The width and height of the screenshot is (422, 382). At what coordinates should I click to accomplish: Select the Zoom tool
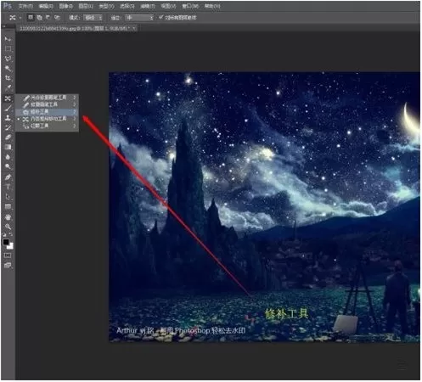[8, 227]
